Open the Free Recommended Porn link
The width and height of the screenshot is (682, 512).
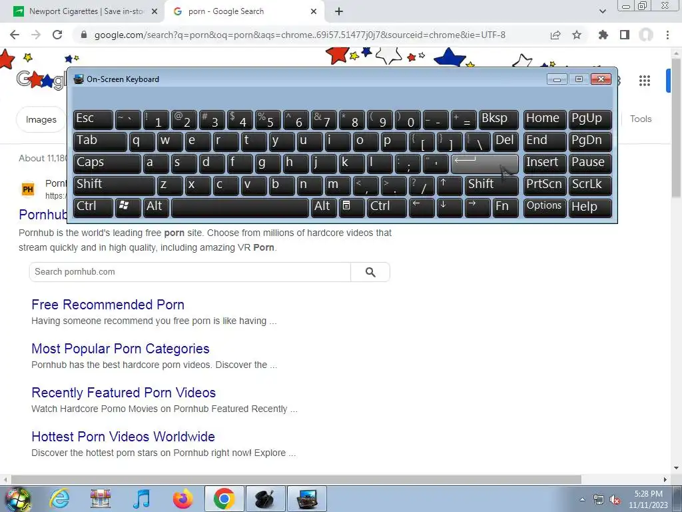click(x=108, y=304)
